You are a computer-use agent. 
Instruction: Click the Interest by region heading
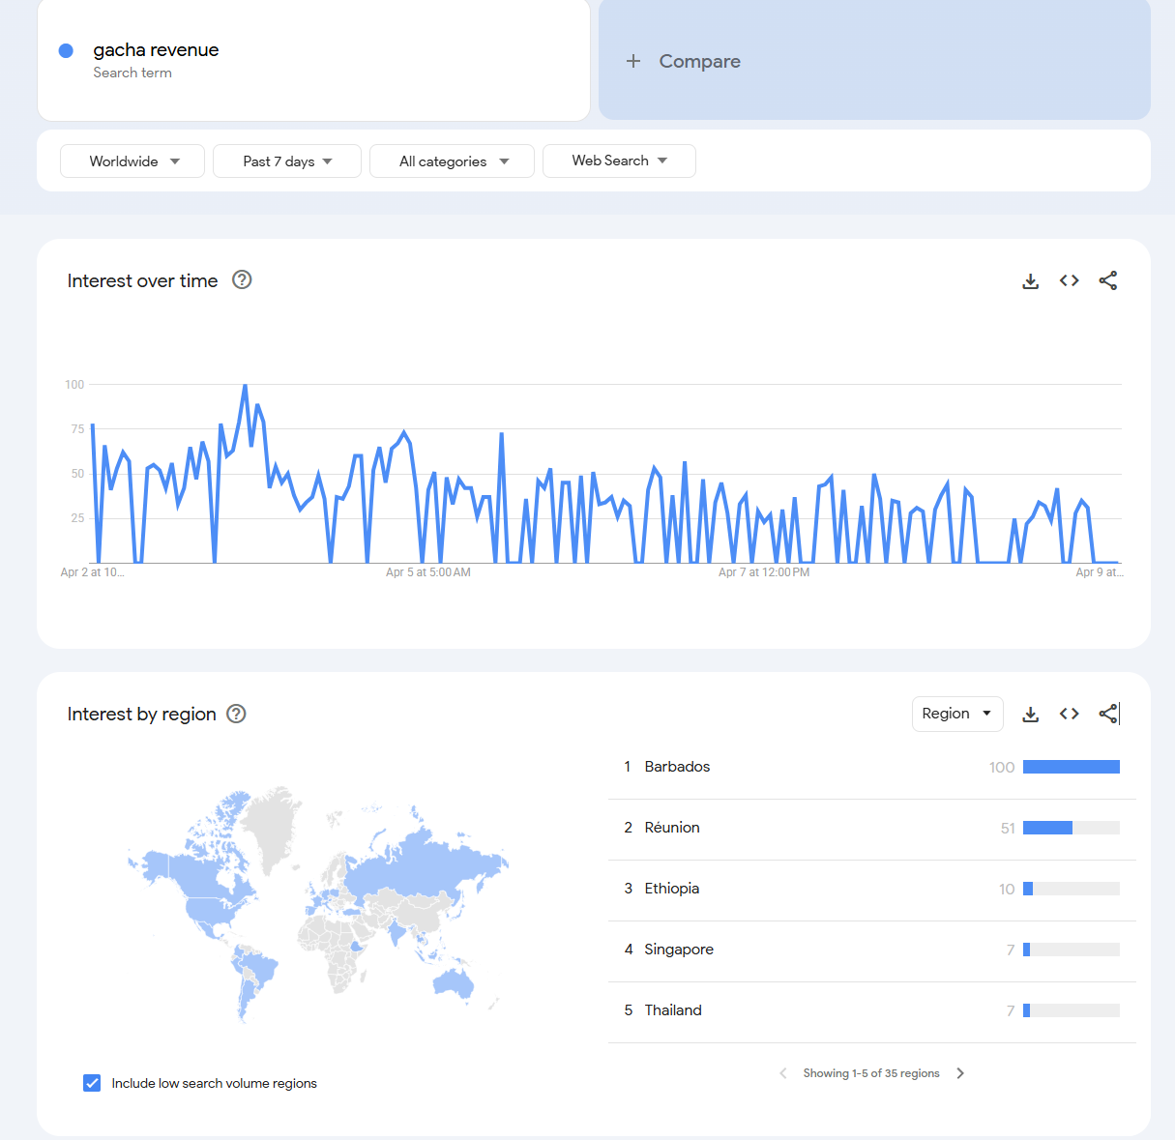[141, 714]
